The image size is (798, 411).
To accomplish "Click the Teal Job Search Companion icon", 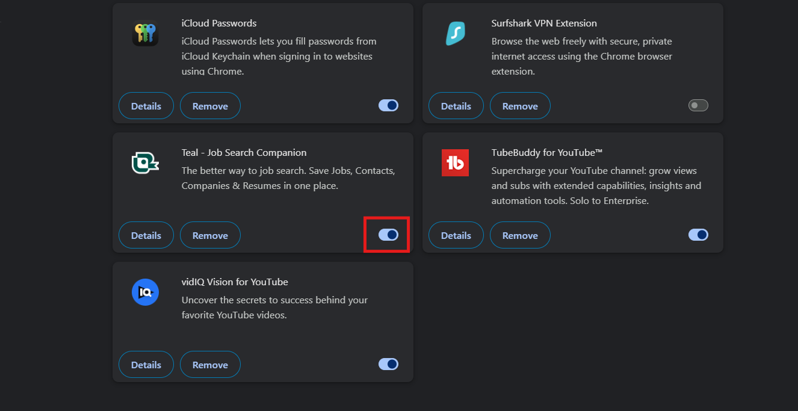I will click(x=145, y=163).
